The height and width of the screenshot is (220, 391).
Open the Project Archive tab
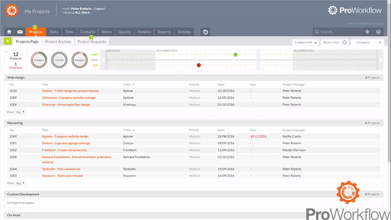click(x=58, y=42)
